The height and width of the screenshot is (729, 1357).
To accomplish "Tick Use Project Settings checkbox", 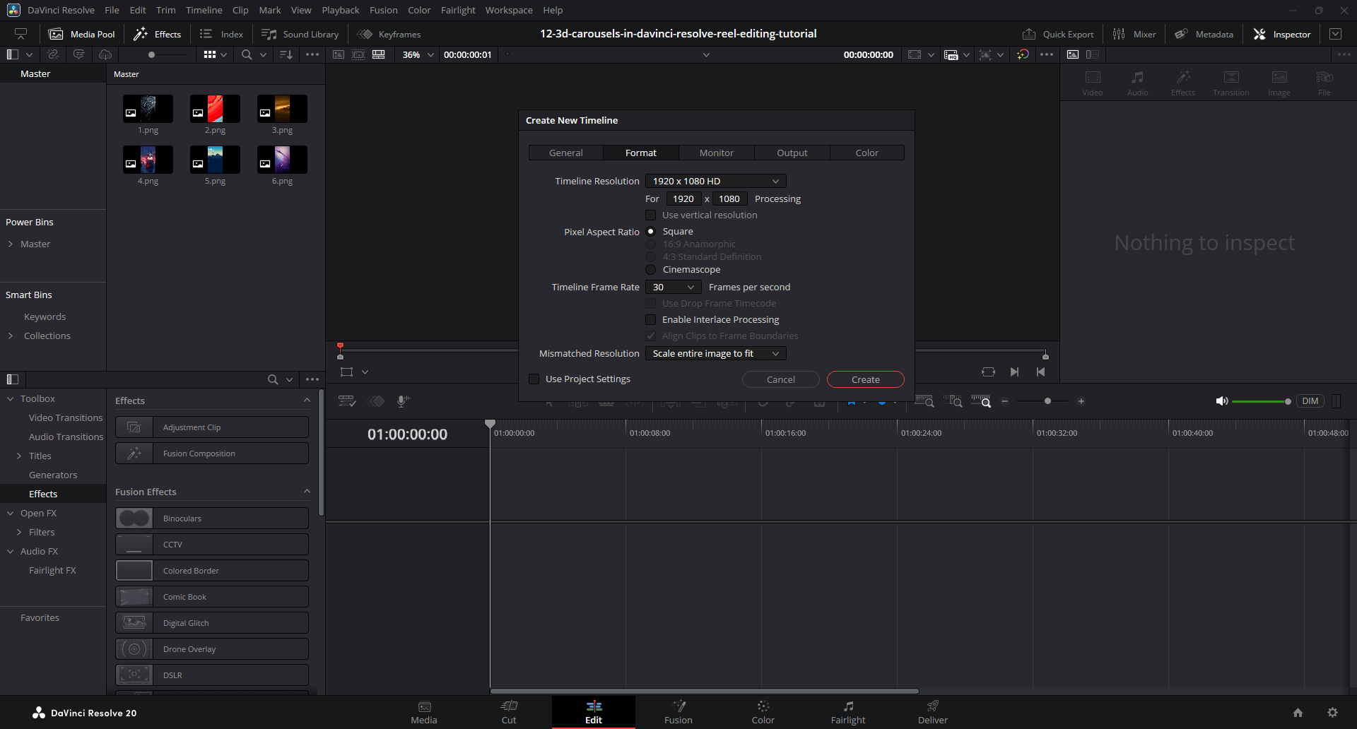I will pos(534,379).
